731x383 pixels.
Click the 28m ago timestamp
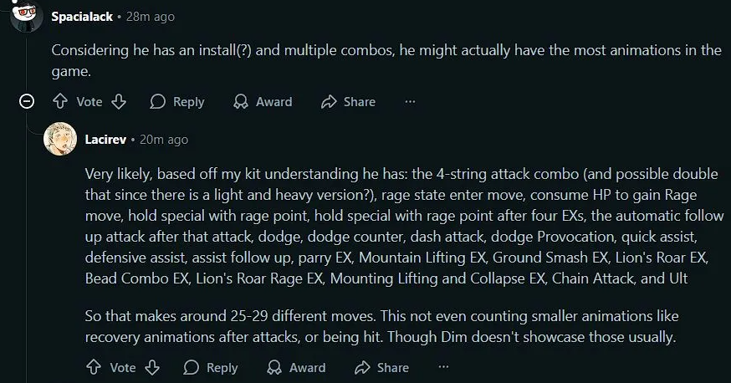coord(151,17)
